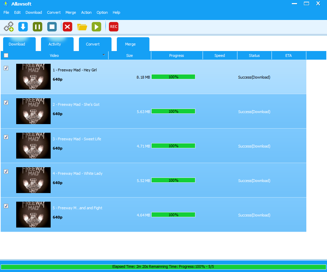
Task: Uncheck the Hey Girl row checkbox
Action: tap(6, 68)
